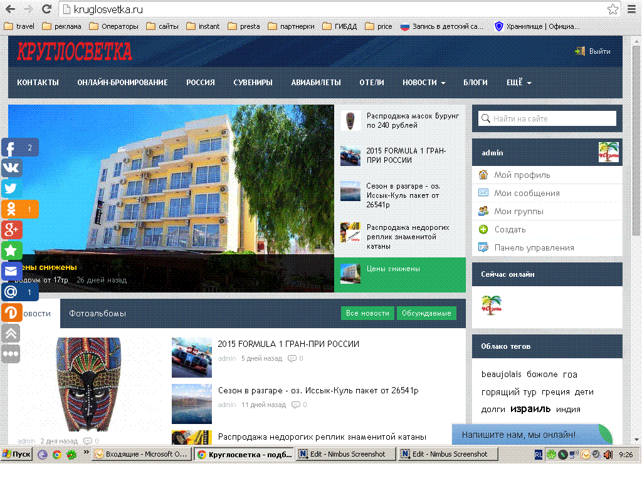The image size is (642, 481).
Task: Expand the ЕЩЁ dropdown menu
Action: pos(518,83)
